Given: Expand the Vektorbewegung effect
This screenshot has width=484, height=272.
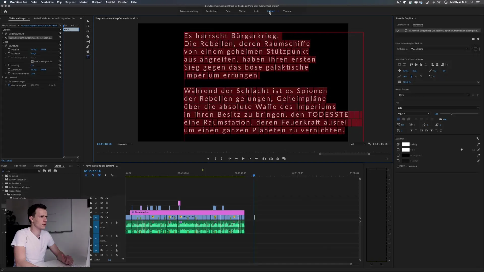Looking at the screenshot, I should (3, 33).
